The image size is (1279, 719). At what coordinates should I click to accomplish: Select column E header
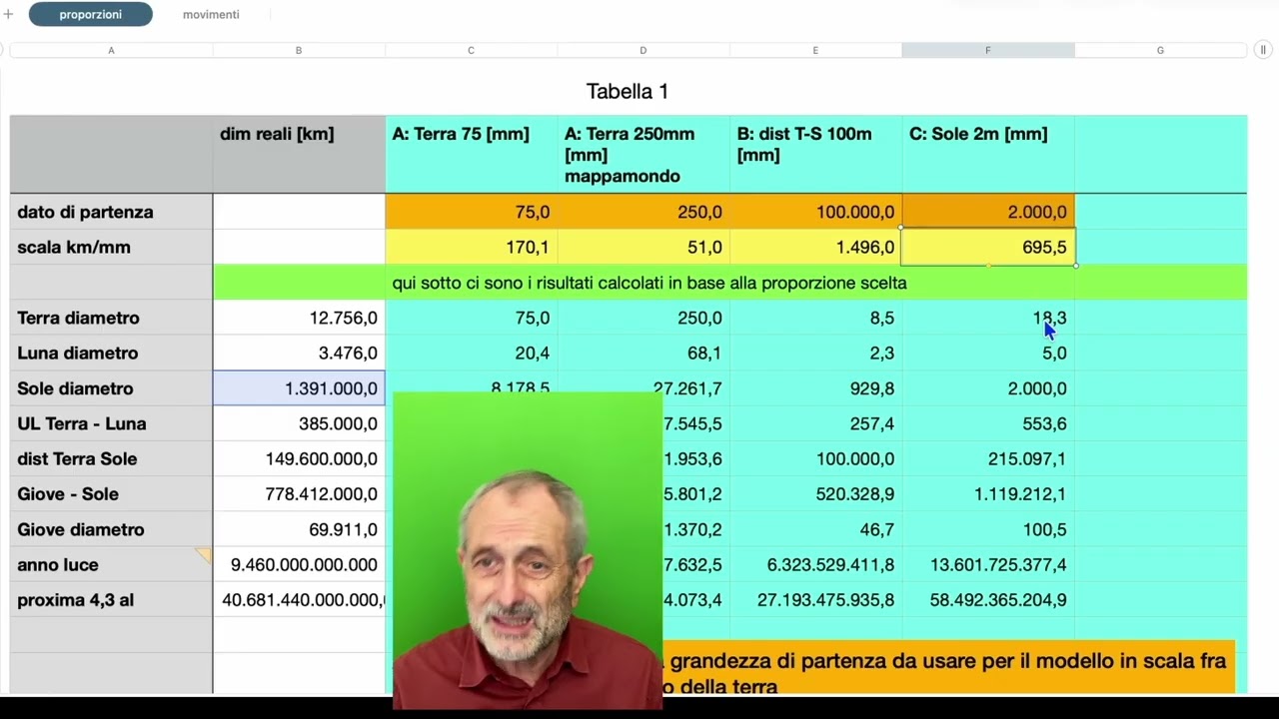tap(815, 50)
